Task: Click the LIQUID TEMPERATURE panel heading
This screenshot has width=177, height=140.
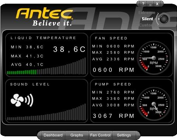Action: (x=43, y=38)
